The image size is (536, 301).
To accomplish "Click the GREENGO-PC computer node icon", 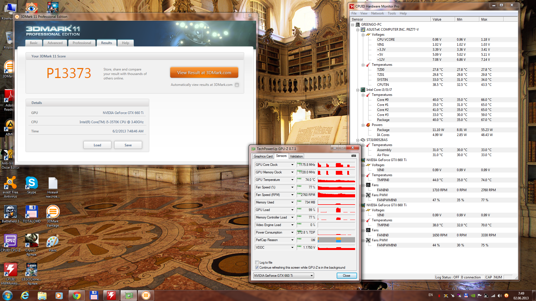I will [x=358, y=25].
